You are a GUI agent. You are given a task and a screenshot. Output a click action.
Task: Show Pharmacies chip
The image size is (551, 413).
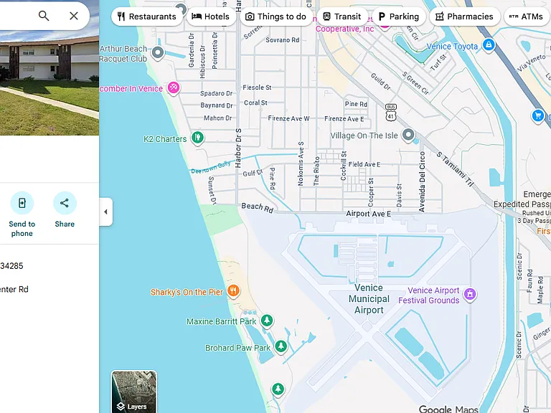click(465, 16)
